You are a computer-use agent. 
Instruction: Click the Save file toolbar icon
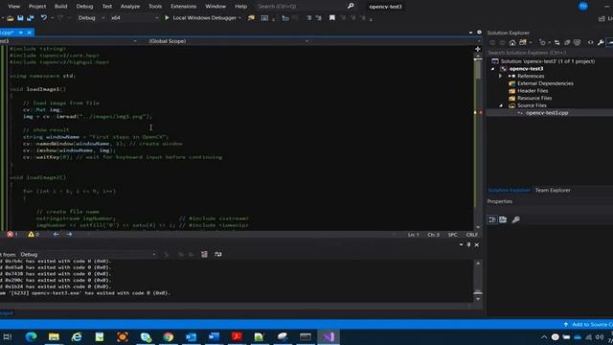point(20,18)
